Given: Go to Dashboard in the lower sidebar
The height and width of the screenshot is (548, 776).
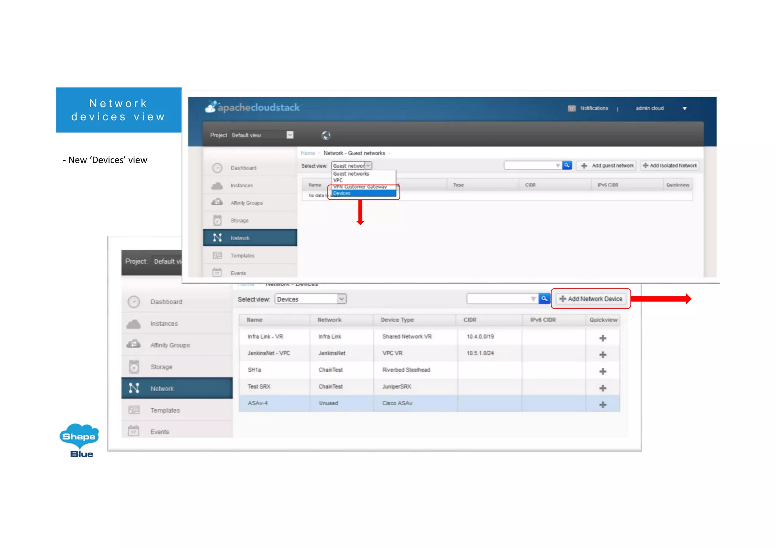Looking at the screenshot, I should click(166, 302).
